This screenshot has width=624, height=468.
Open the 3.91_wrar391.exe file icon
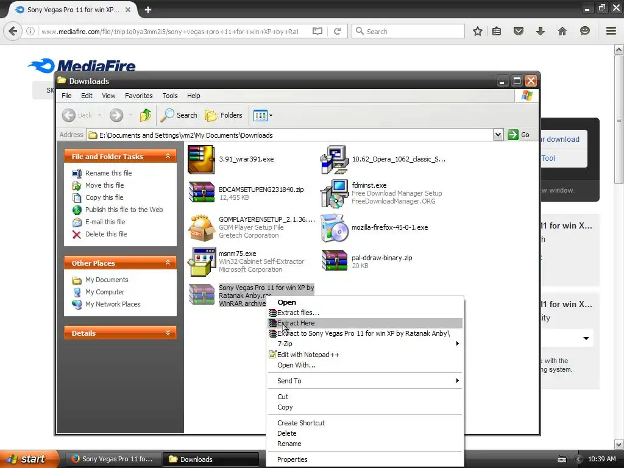(x=201, y=160)
